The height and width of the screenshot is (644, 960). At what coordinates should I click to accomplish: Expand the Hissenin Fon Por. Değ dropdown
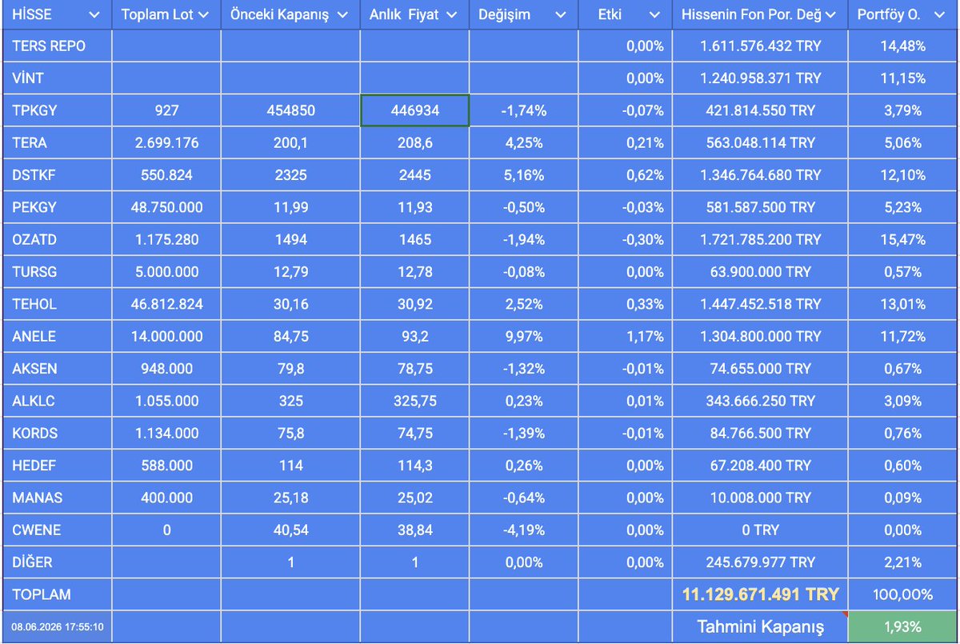[x=830, y=15]
